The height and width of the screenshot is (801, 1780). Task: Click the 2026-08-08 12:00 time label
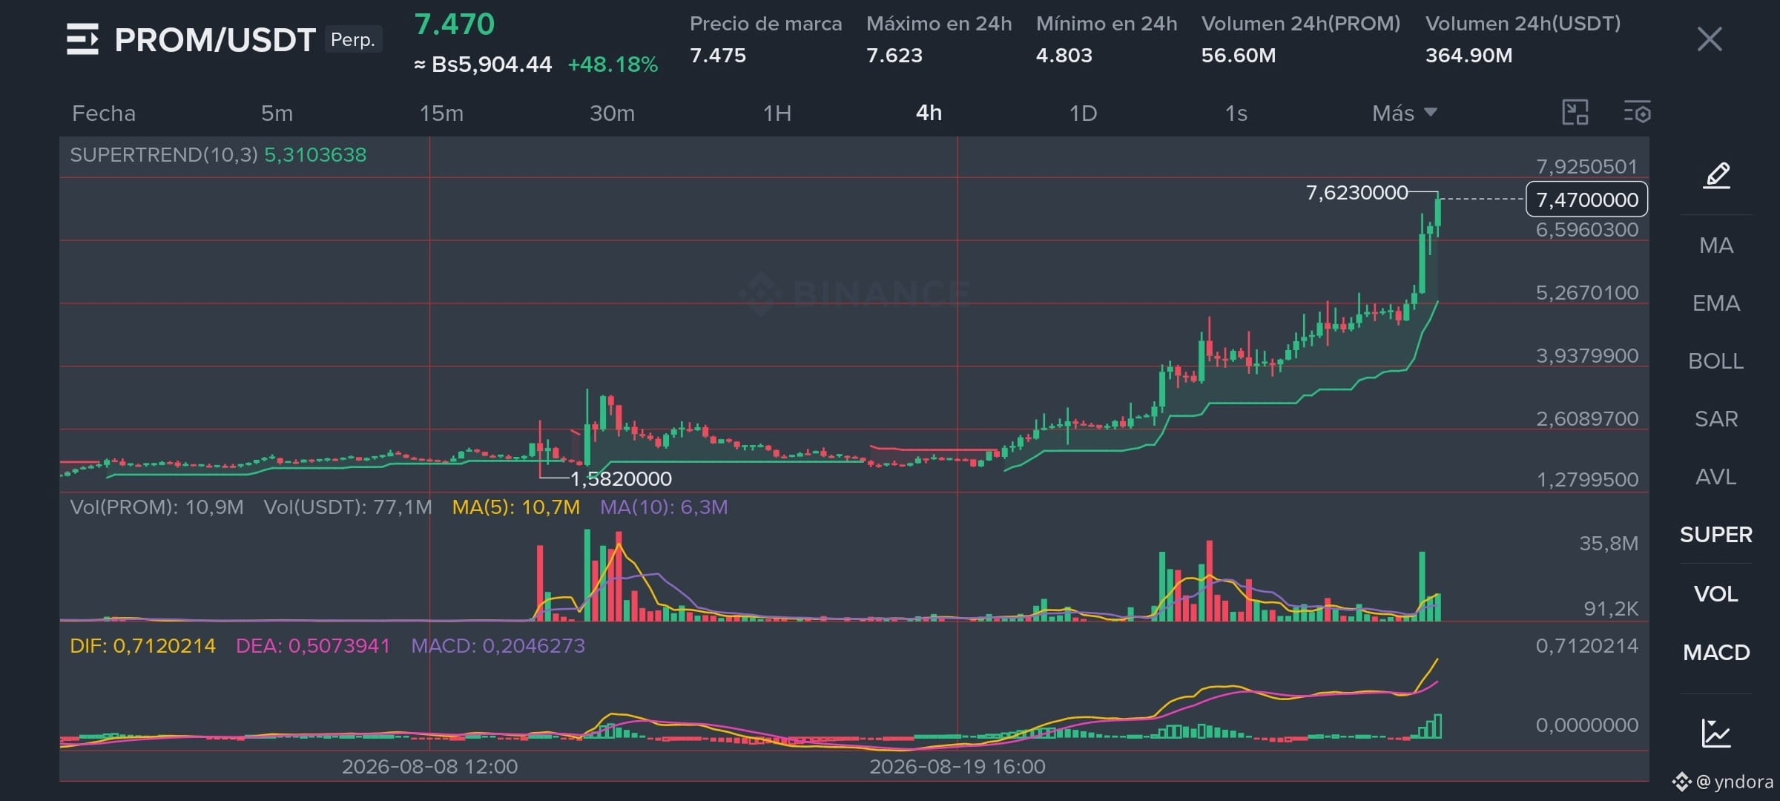[x=430, y=767]
